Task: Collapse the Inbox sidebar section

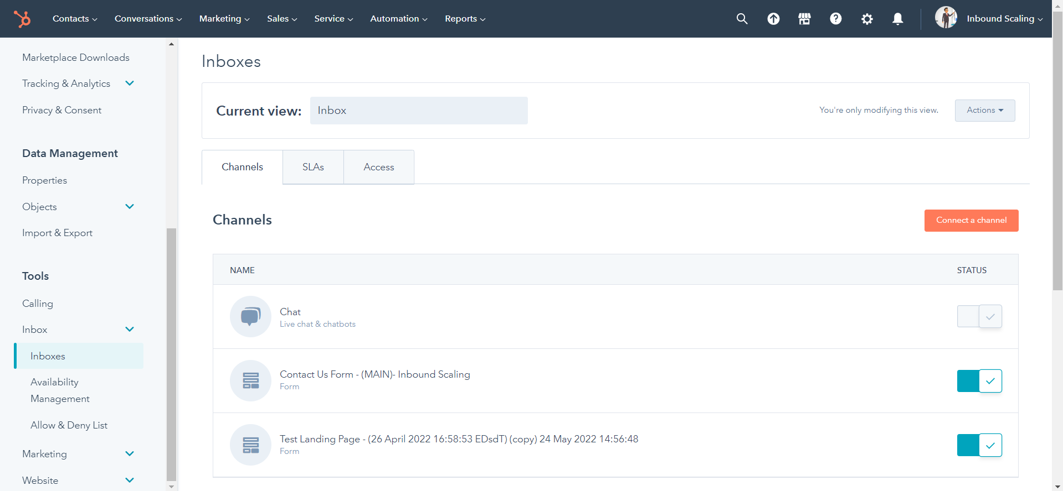Action: 130,330
